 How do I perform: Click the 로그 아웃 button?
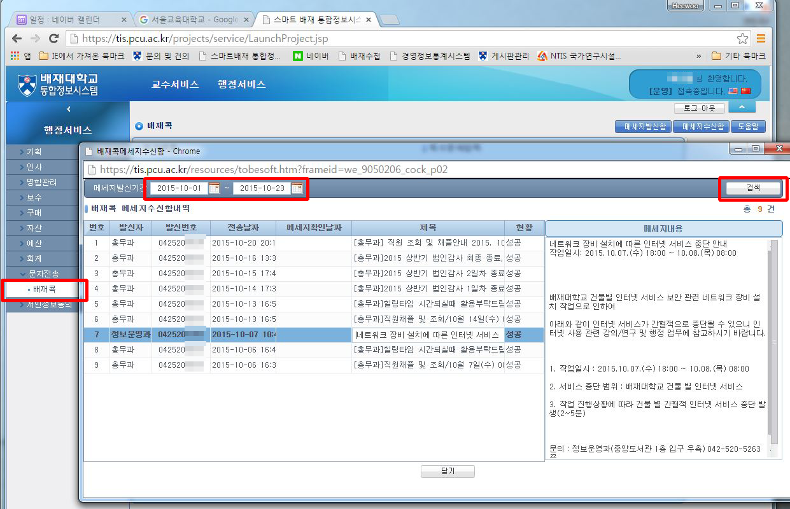tap(699, 108)
